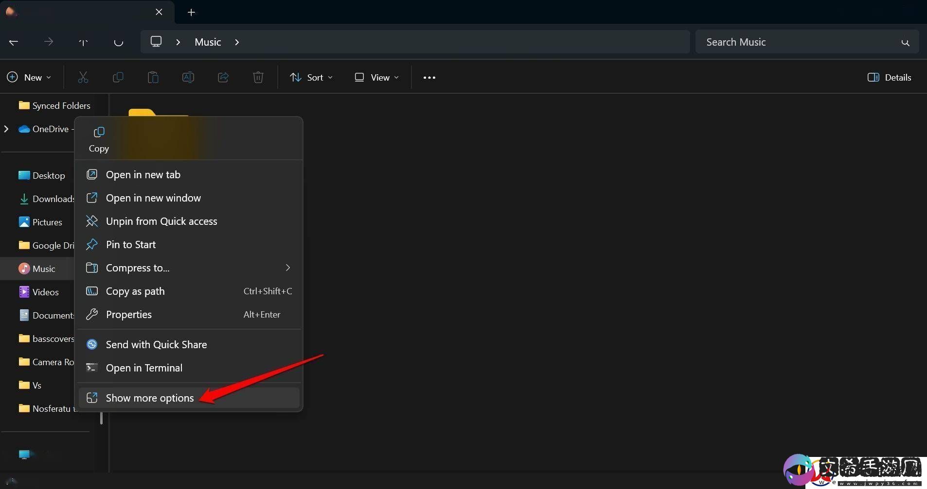Select Music in the sidebar
This screenshot has height=489, width=927.
(37, 269)
